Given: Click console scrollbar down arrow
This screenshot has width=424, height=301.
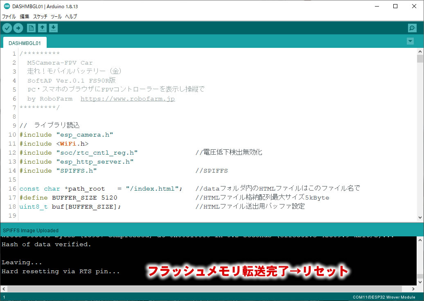Looking at the screenshot, I should pyautogui.click(x=420, y=282).
